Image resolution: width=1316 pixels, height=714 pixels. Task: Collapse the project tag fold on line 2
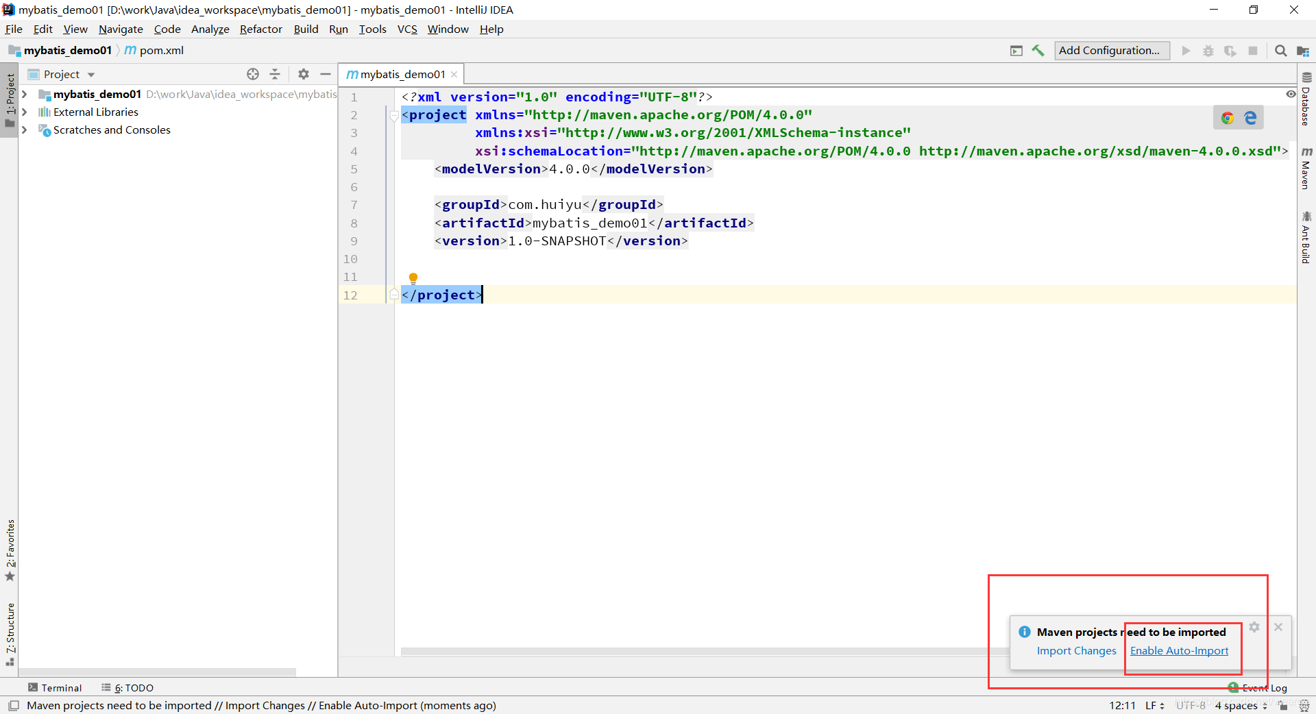(x=394, y=115)
